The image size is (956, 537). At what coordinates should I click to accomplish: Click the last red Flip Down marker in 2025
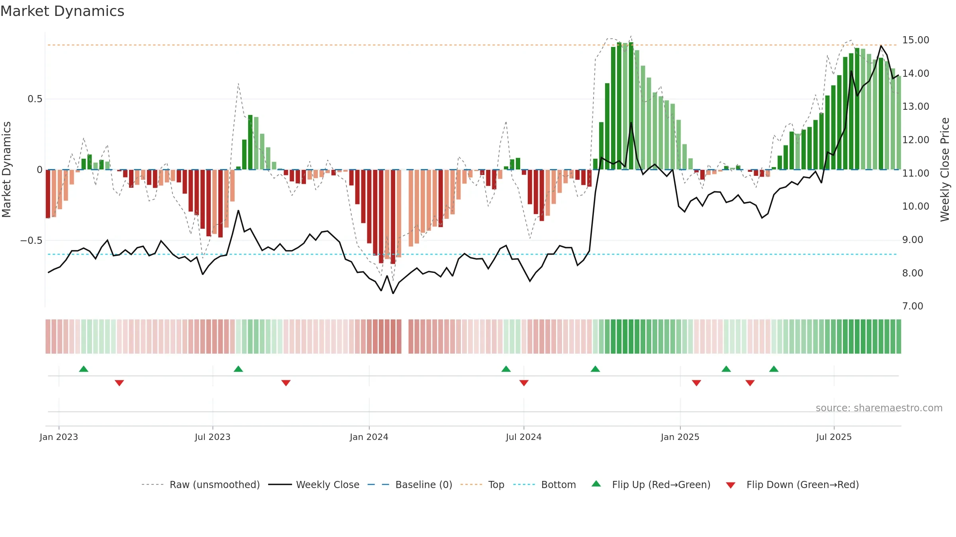click(750, 383)
